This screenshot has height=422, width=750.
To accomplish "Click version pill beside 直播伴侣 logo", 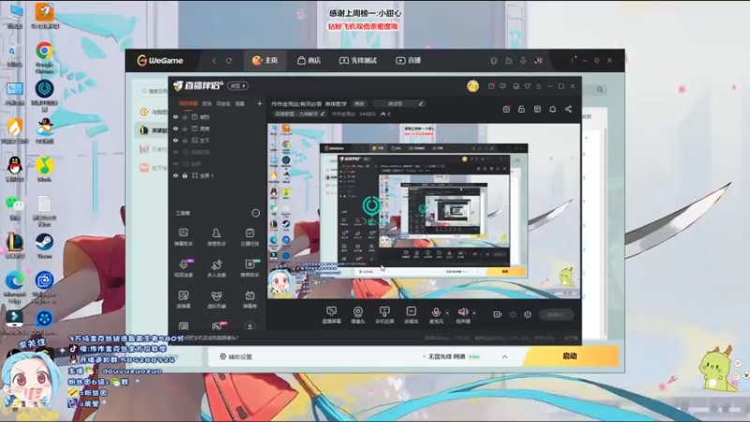I will coord(238,86).
